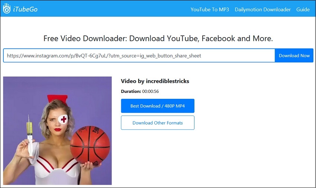This screenshot has height=188, width=316.
Task: Click Download Other Formats button
Action: [x=158, y=123]
